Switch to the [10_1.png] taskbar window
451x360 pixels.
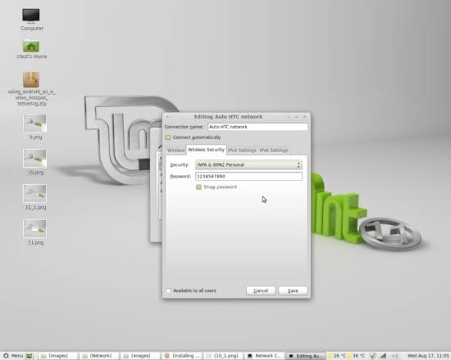pos(224,356)
